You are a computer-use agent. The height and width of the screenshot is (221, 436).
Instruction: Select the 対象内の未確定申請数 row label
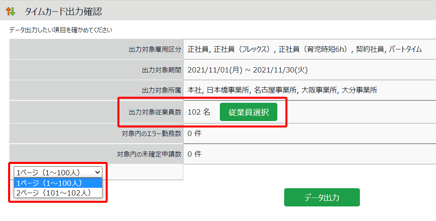(x=149, y=154)
